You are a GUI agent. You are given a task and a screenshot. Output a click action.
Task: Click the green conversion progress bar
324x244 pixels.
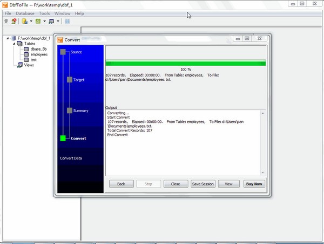coord(185,63)
